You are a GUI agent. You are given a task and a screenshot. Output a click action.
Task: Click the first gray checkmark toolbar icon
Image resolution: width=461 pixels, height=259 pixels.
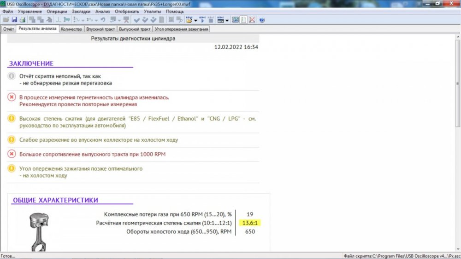click(137, 20)
